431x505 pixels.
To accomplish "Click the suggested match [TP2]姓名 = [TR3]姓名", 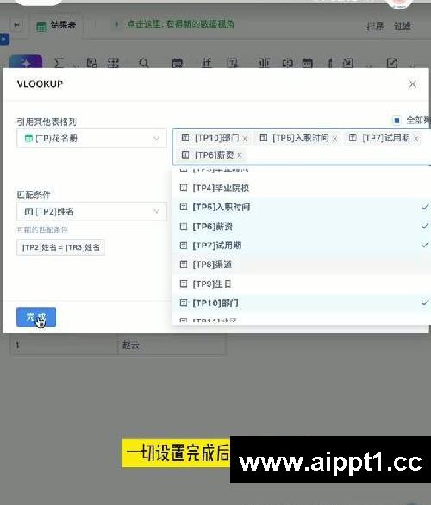I will [60, 247].
